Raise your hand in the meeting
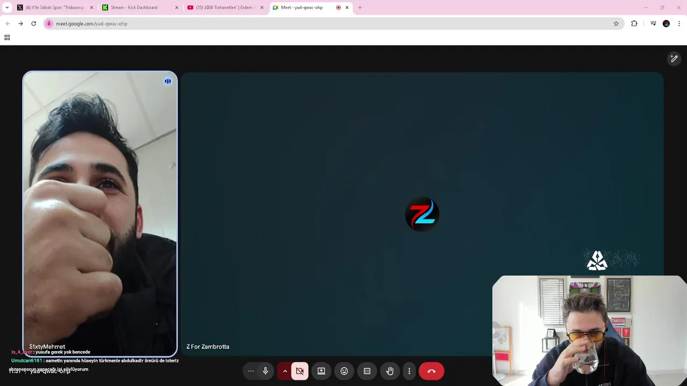This screenshot has height=386, width=687. (x=390, y=371)
